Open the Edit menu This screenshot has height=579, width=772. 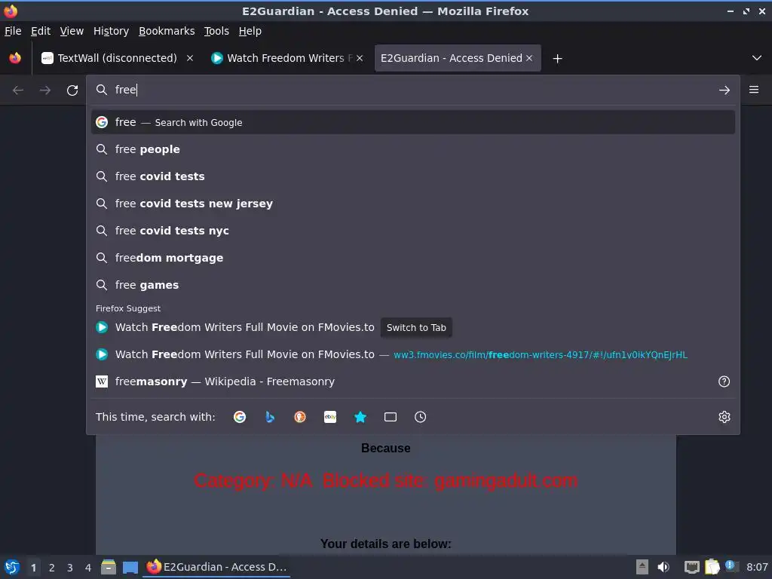(41, 31)
